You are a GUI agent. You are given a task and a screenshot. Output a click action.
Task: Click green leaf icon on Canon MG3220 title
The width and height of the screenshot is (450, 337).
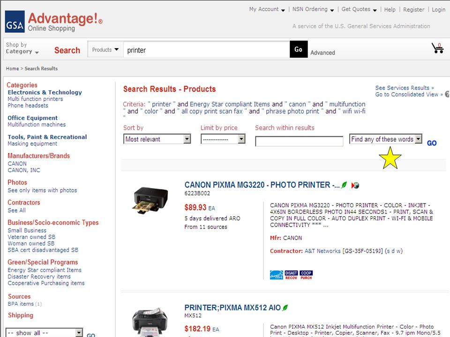[344, 185]
